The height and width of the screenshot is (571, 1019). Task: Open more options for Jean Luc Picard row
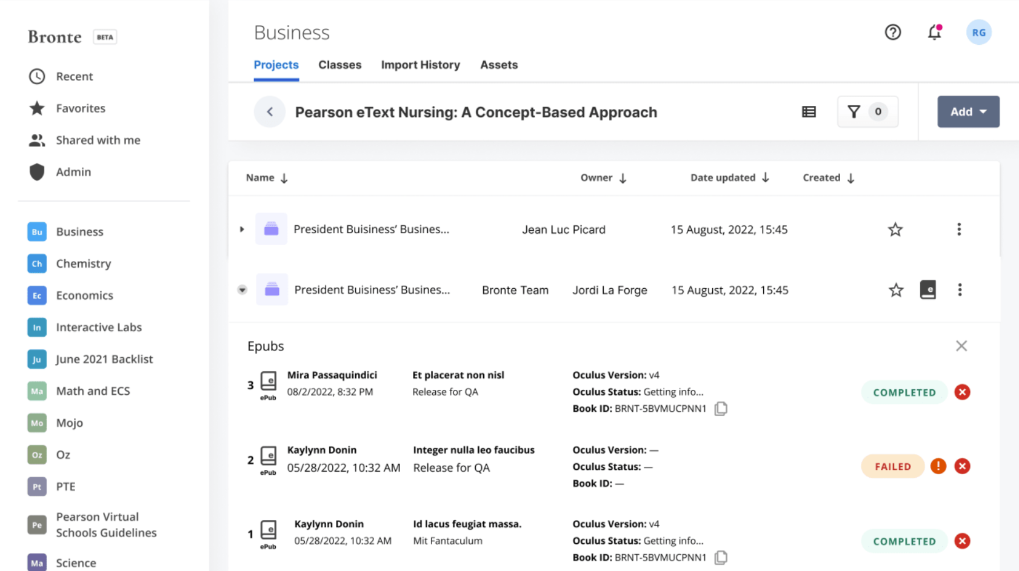pos(959,229)
